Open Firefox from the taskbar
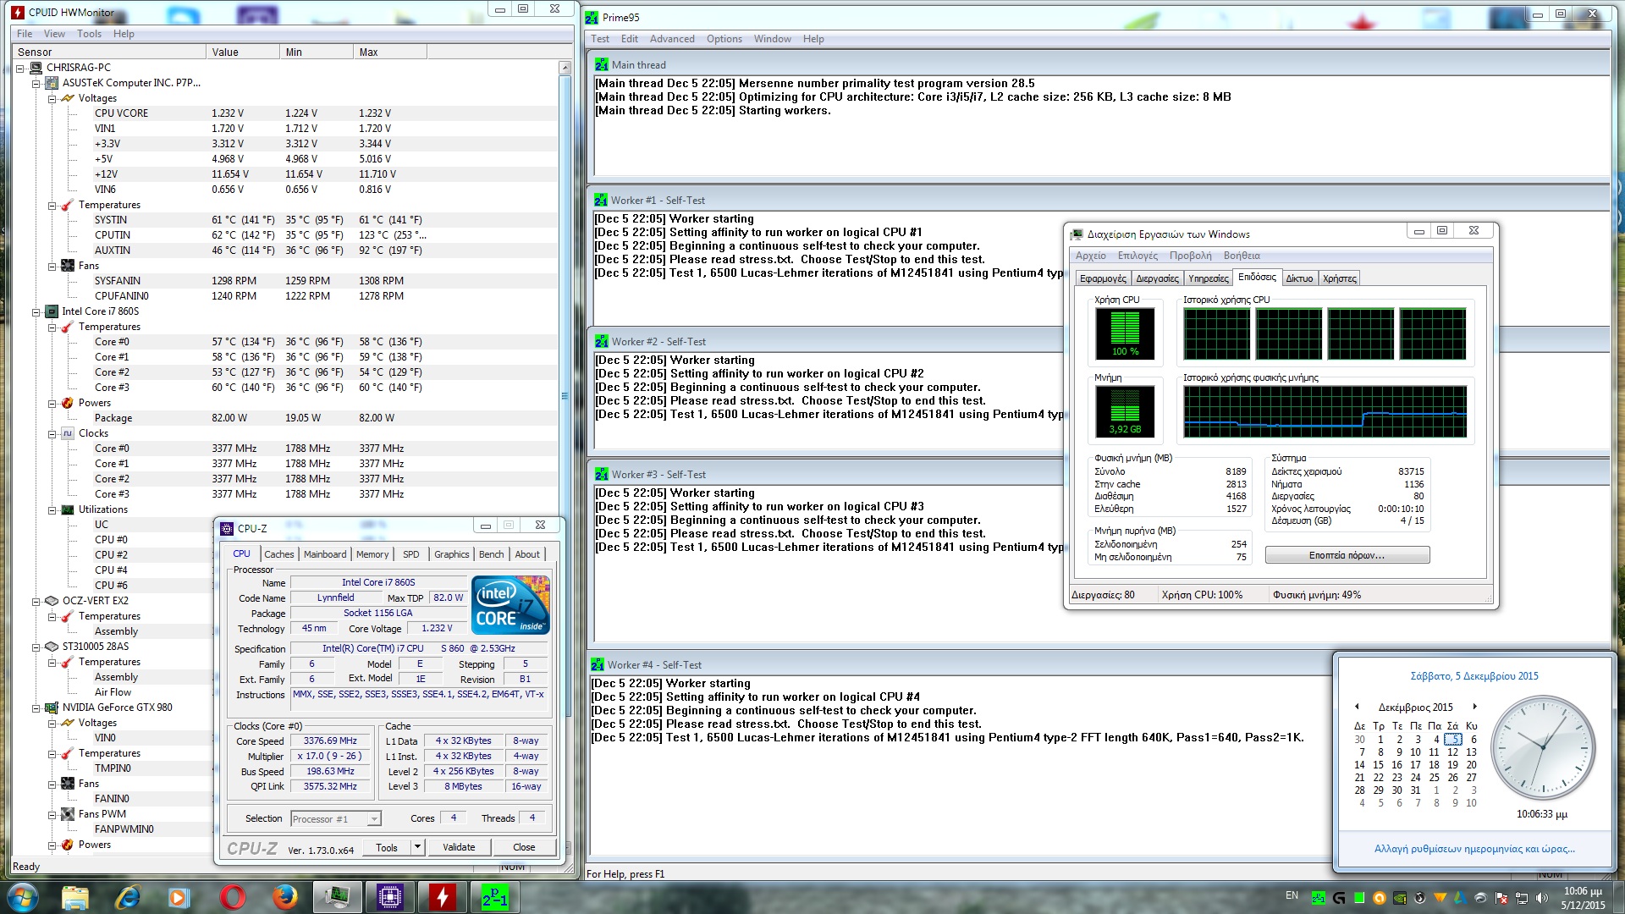The height and width of the screenshot is (914, 1625). (x=284, y=897)
